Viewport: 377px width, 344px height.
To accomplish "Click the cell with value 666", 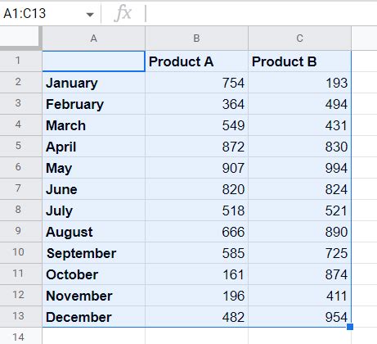I will click(196, 232).
